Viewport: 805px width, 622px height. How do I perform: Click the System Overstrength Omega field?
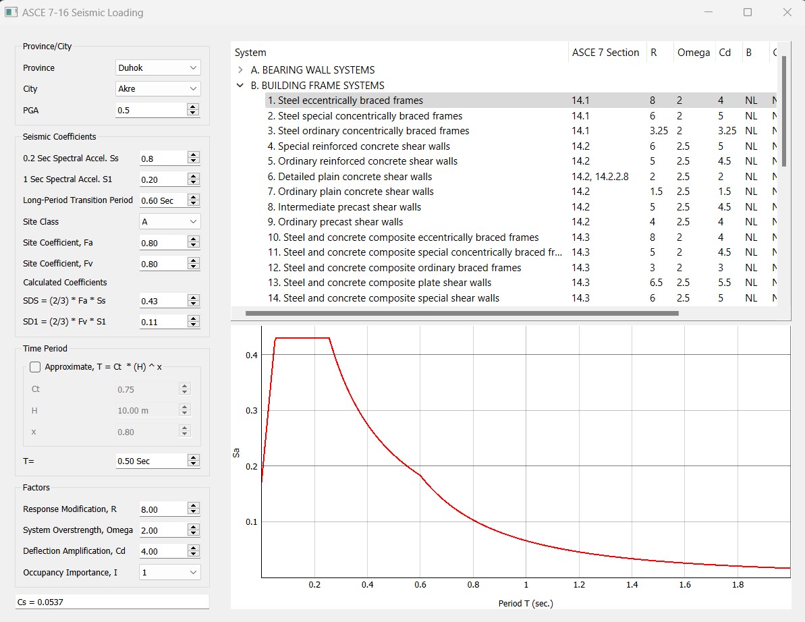(163, 530)
